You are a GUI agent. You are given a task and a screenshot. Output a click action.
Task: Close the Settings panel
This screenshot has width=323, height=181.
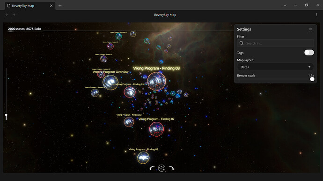[x=310, y=29]
